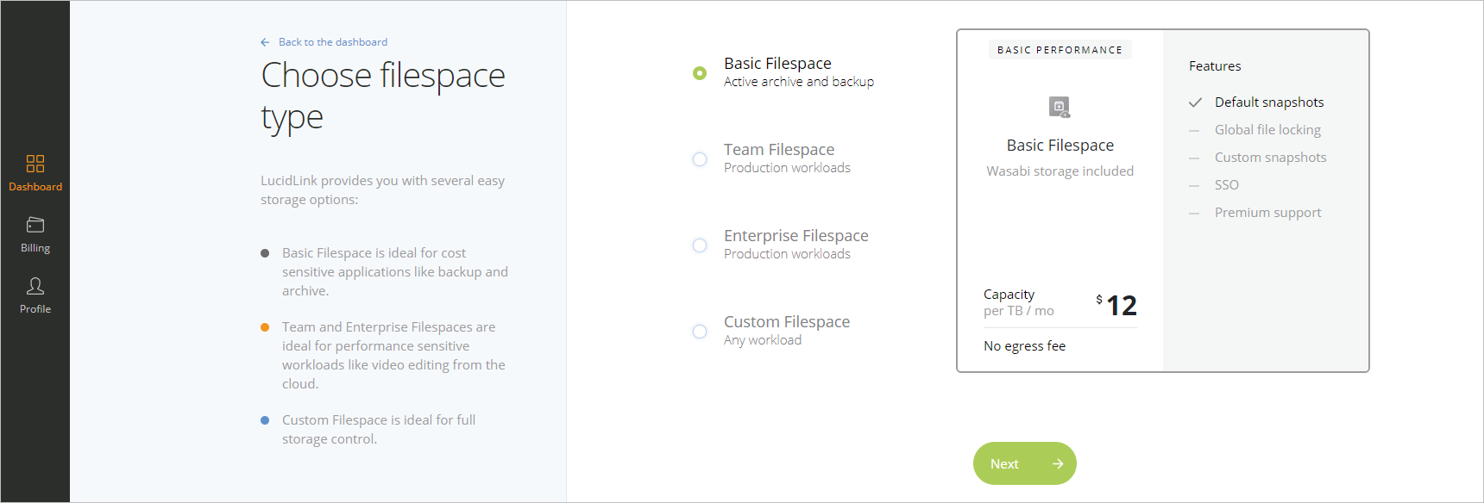The width and height of the screenshot is (1484, 503).
Task: Click the arrow icon inside Next button
Action: (x=1058, y=463)
